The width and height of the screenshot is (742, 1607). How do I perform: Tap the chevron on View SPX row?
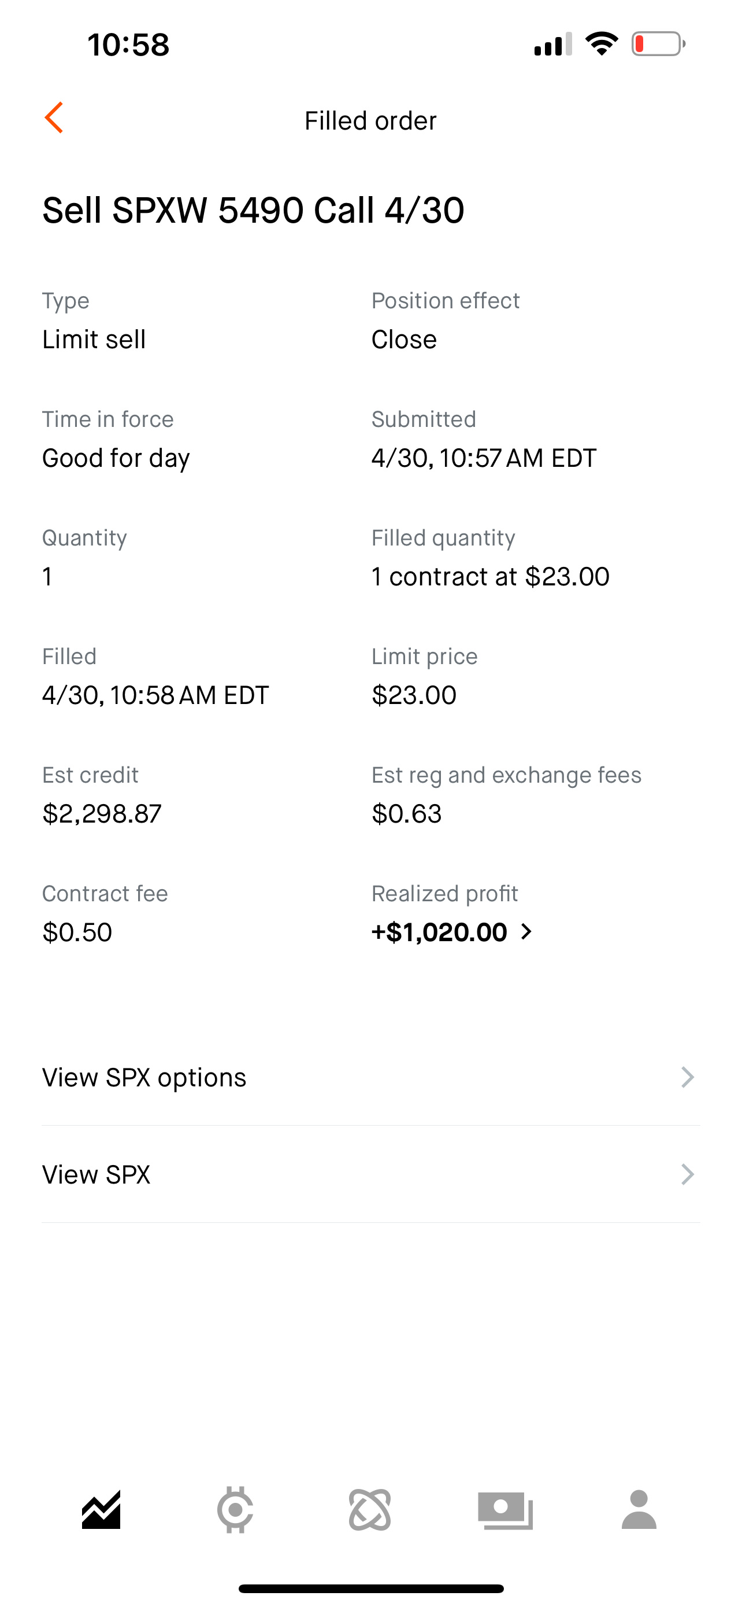click(687, 1174)
